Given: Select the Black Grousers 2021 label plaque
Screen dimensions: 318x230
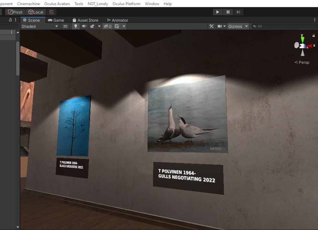Looking at the screenshot, I should pos(72,168).
